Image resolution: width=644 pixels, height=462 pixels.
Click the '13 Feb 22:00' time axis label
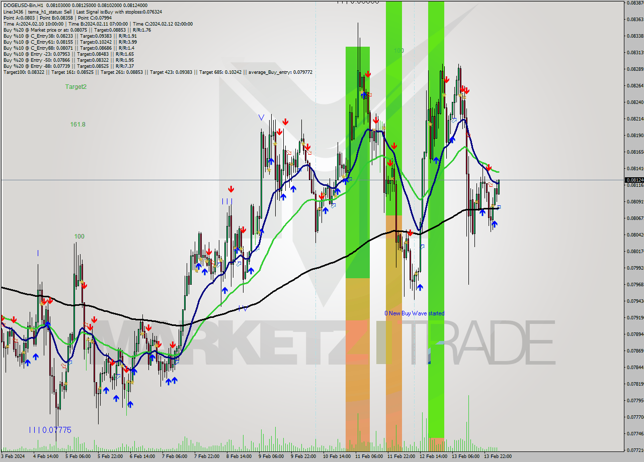click(x=498, y=456)
